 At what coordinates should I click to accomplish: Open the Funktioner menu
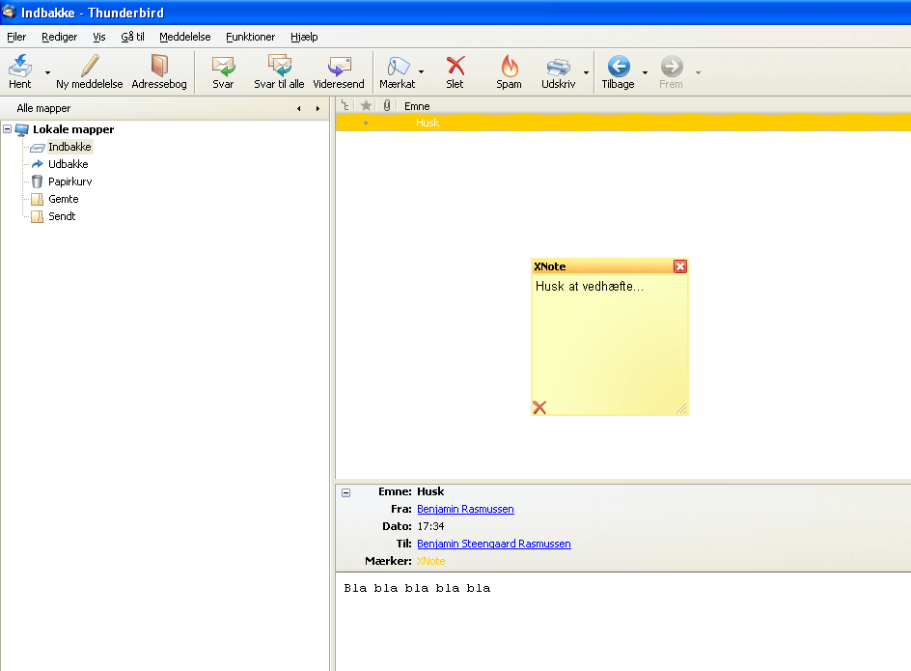[x=250, y=37]
